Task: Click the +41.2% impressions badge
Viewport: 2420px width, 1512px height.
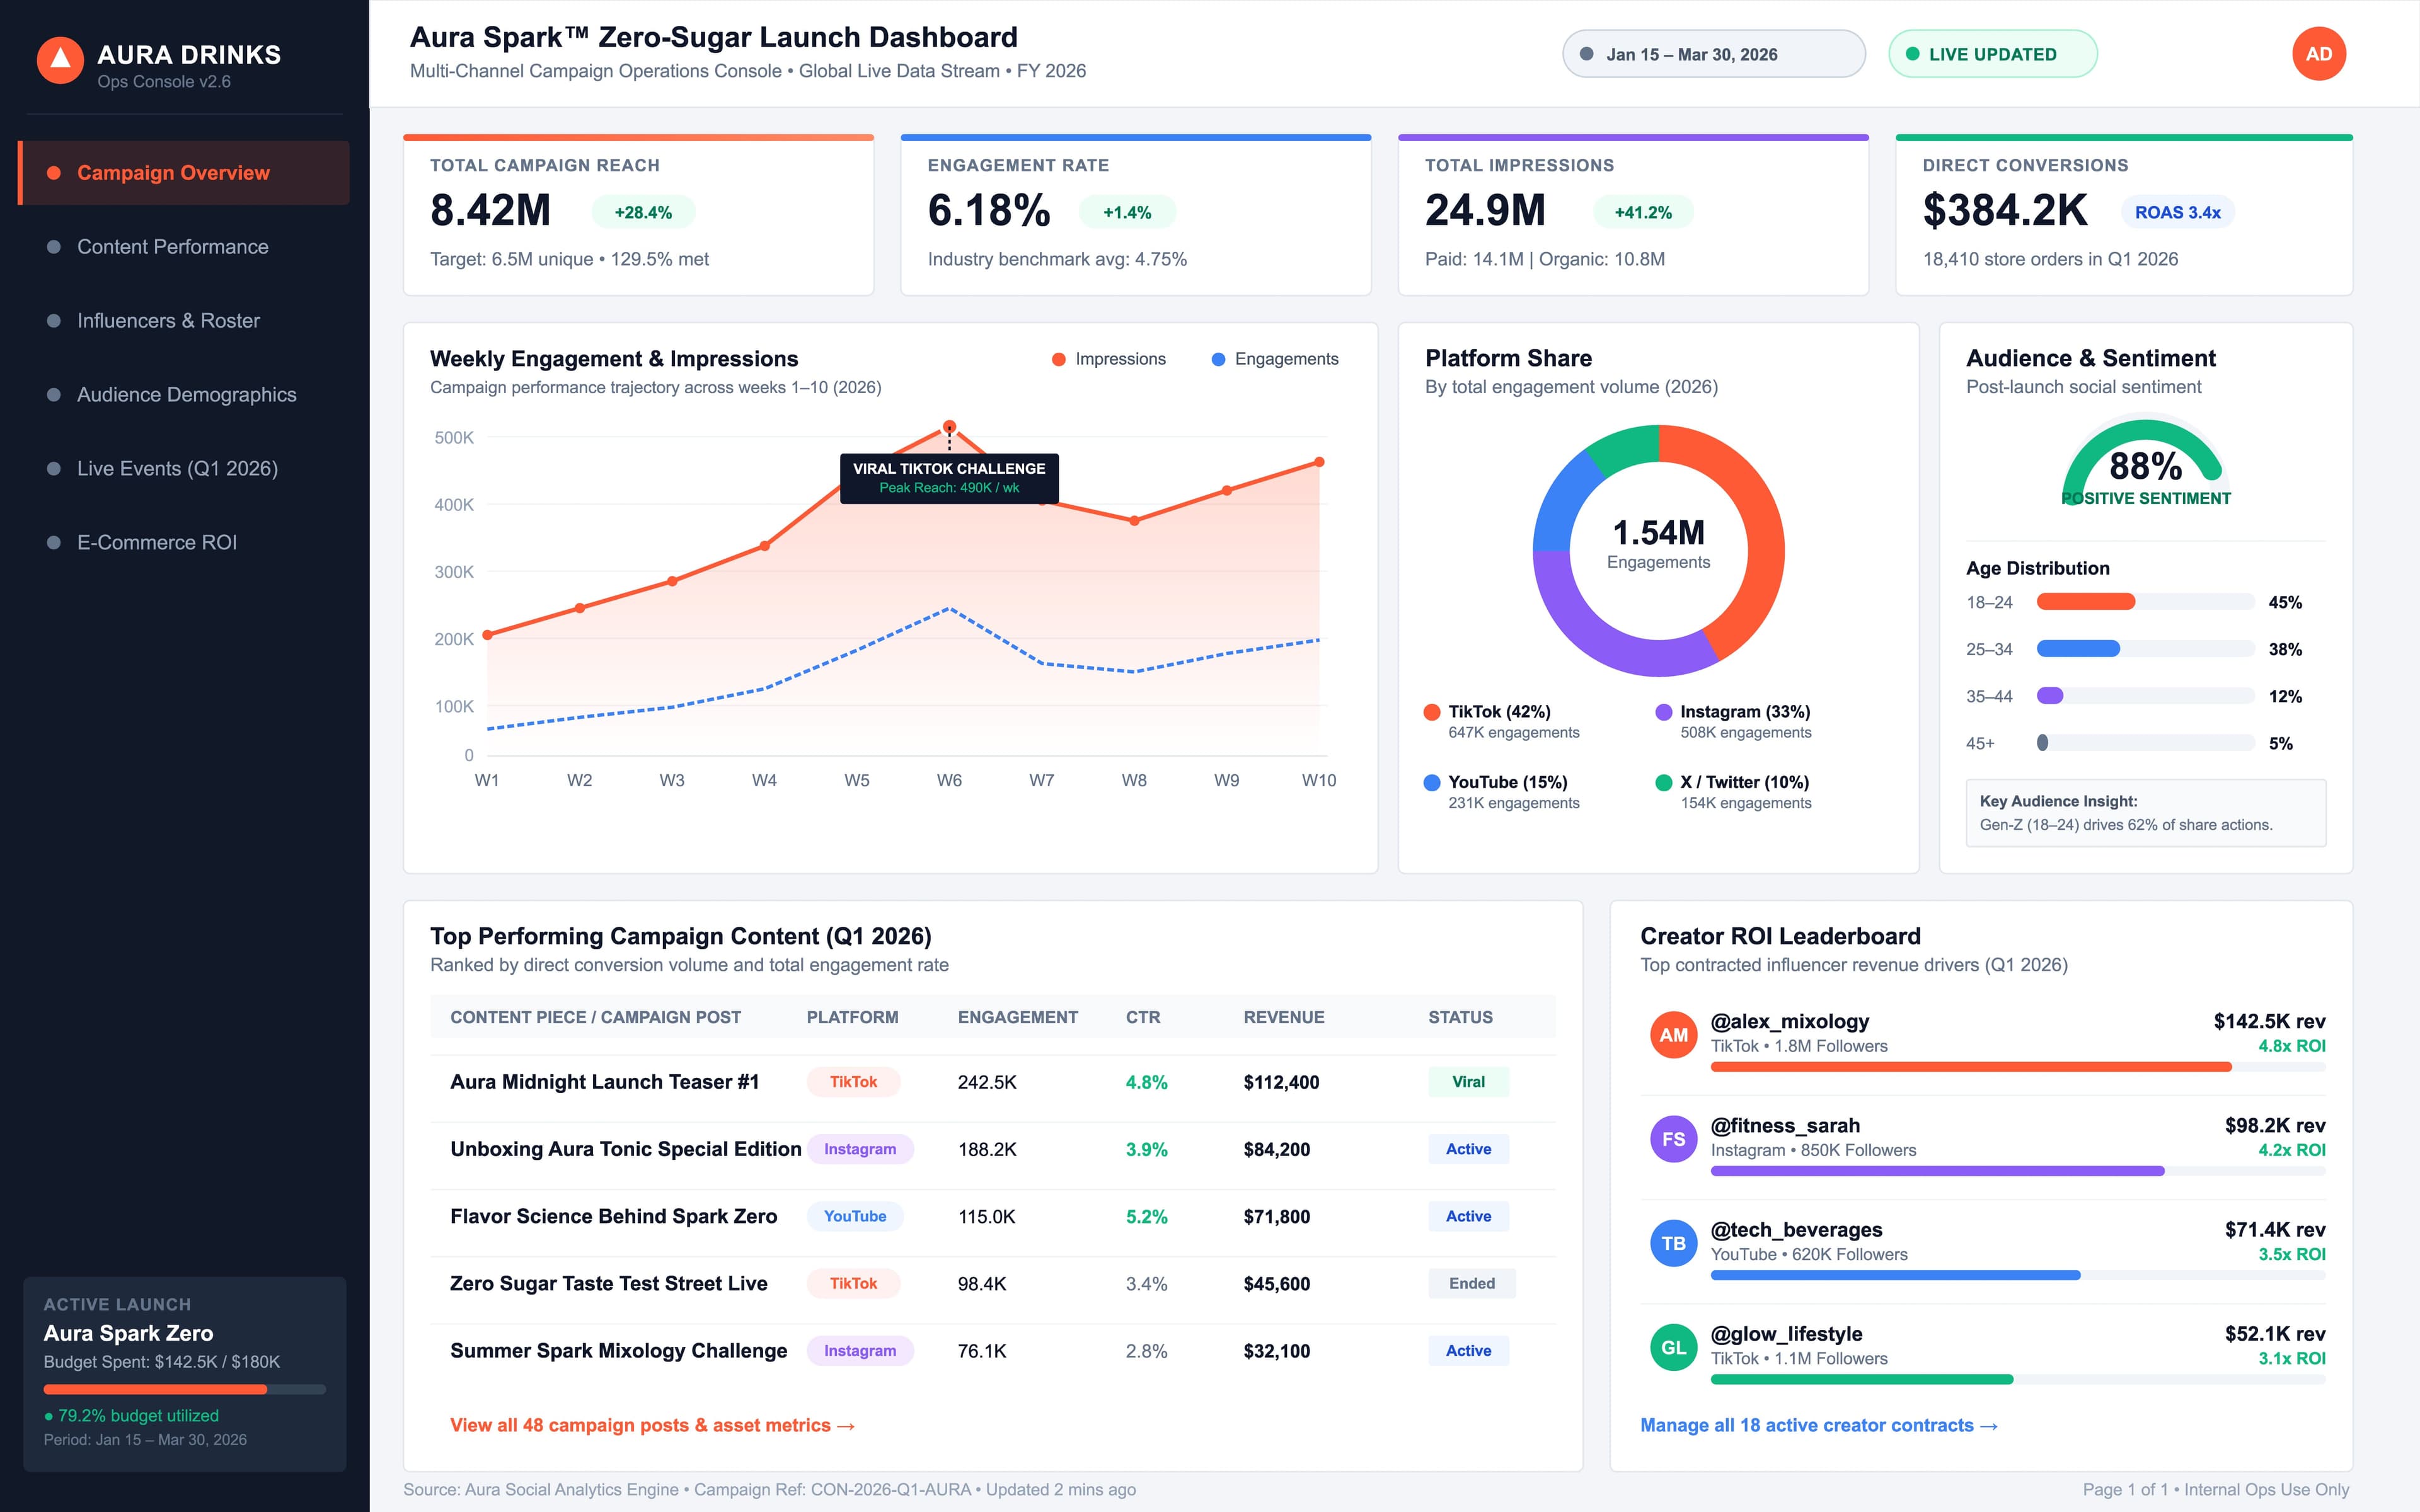Action: tap(1643, 212)
